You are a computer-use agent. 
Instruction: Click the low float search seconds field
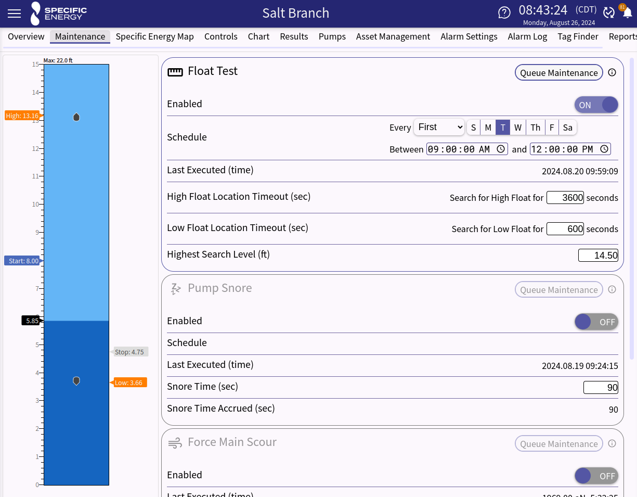pos(565,228)
